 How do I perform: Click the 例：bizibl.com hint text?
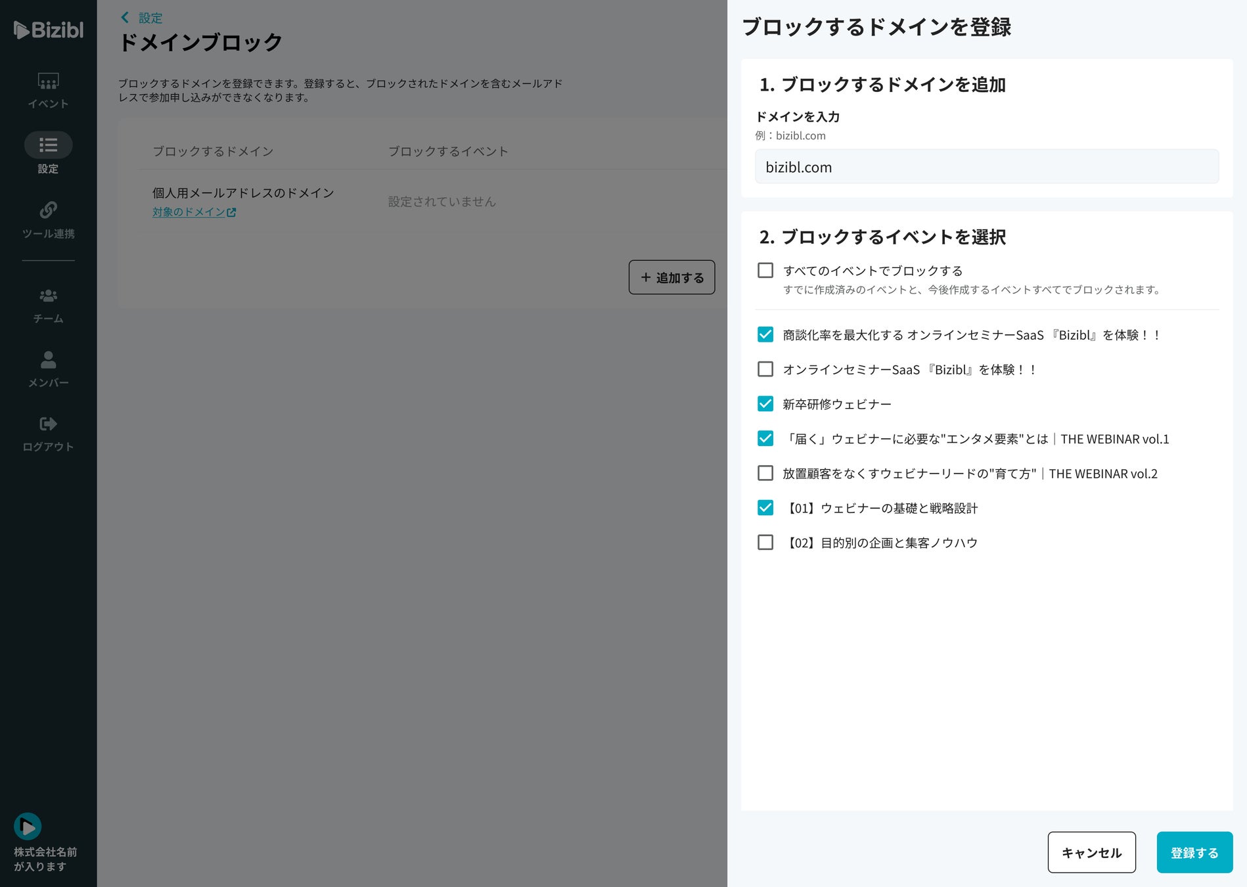pos(790,136)
